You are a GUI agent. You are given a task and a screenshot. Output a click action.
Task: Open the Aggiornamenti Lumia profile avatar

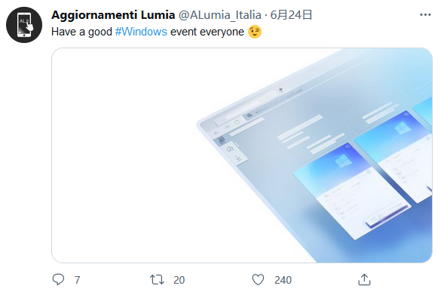click(x=24, y=25)
